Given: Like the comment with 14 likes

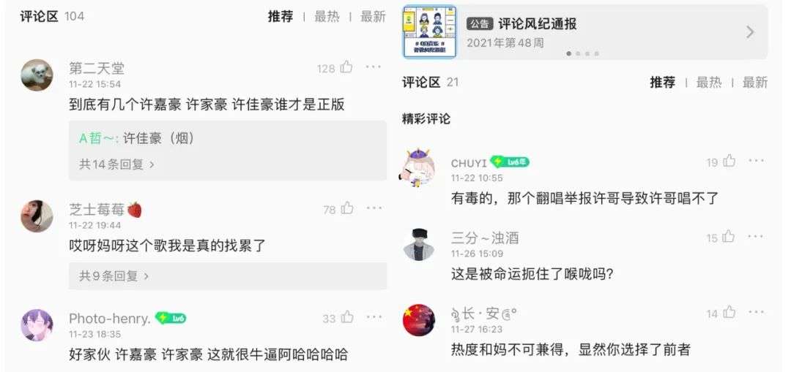Looking at the screenshot, I should click(x=729, y=313).
